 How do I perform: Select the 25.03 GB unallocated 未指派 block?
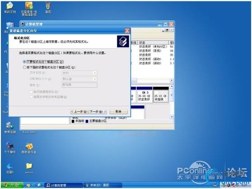click(161, 95)
